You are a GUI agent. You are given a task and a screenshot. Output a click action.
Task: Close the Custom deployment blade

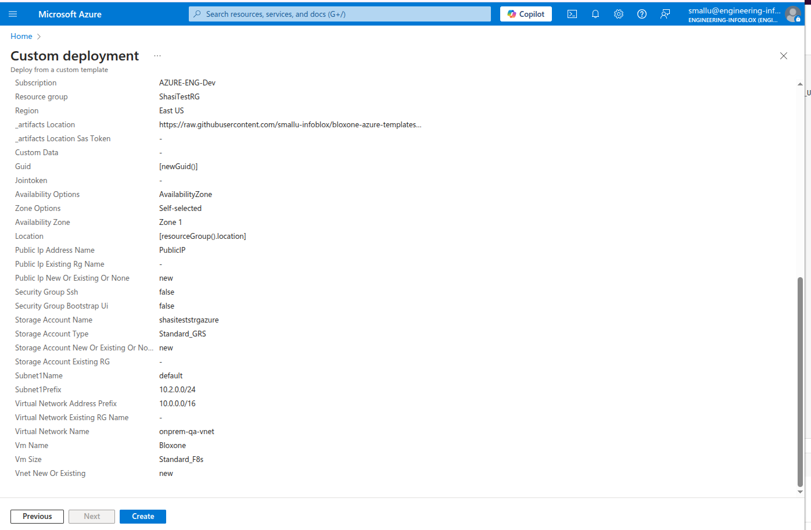click(784, 56)
